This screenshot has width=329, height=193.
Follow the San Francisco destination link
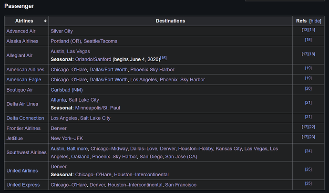181,185
